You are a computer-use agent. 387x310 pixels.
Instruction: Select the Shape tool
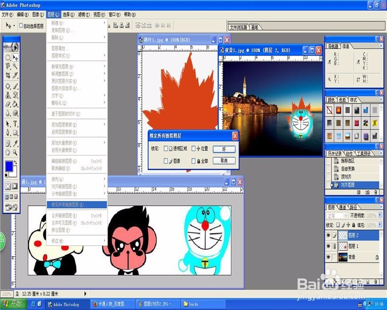15,132
